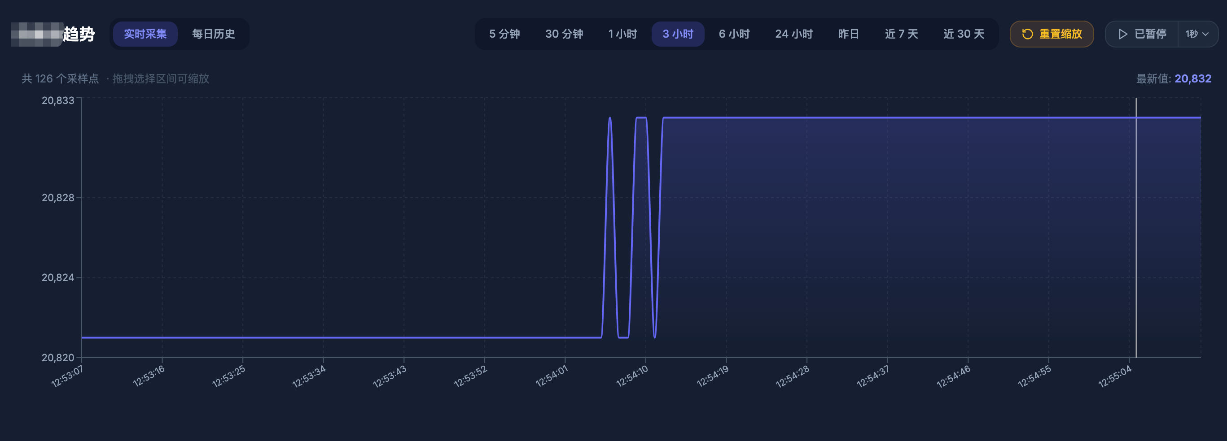Resume collection via 已暂停 button
Viewport: 1227px width, 441px height.
pyautogui.click(x=1142, y=34)
